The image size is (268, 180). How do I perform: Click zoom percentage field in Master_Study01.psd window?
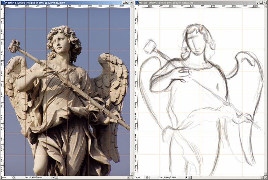[140, 178]
